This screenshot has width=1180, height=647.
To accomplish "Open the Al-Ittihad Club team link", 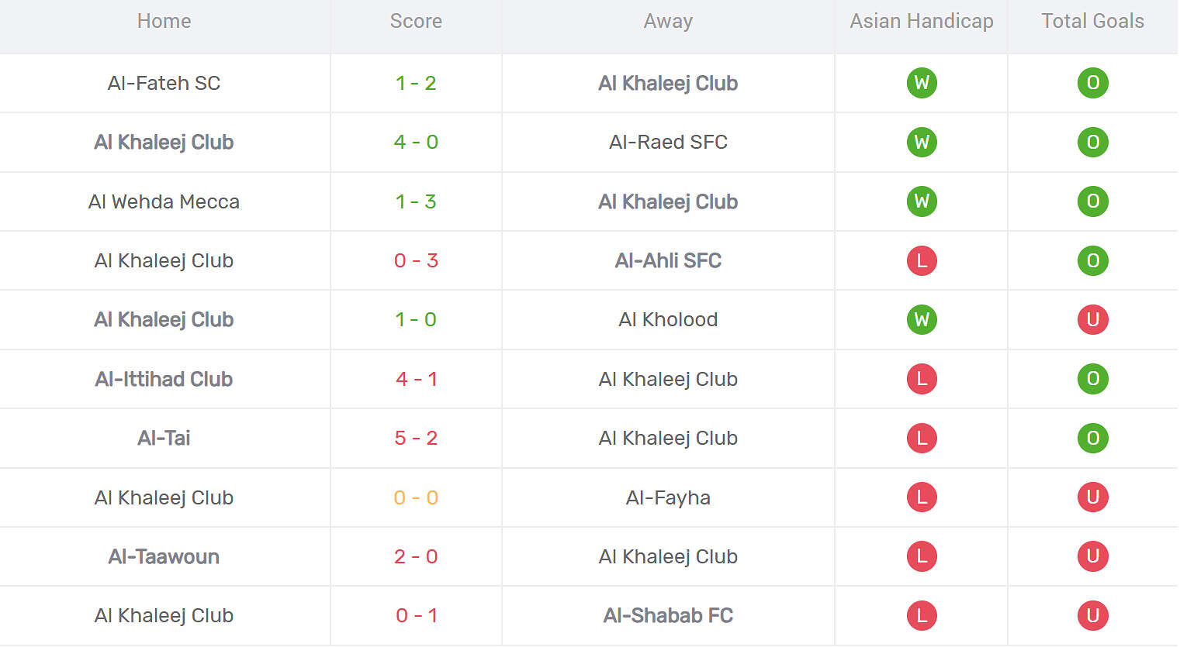I will (164, 379).
